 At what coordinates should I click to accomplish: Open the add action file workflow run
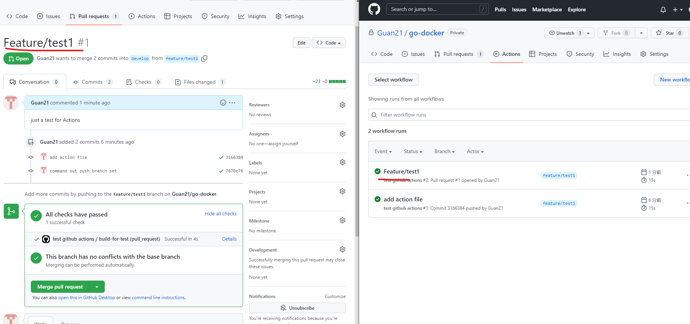(403, 199)
